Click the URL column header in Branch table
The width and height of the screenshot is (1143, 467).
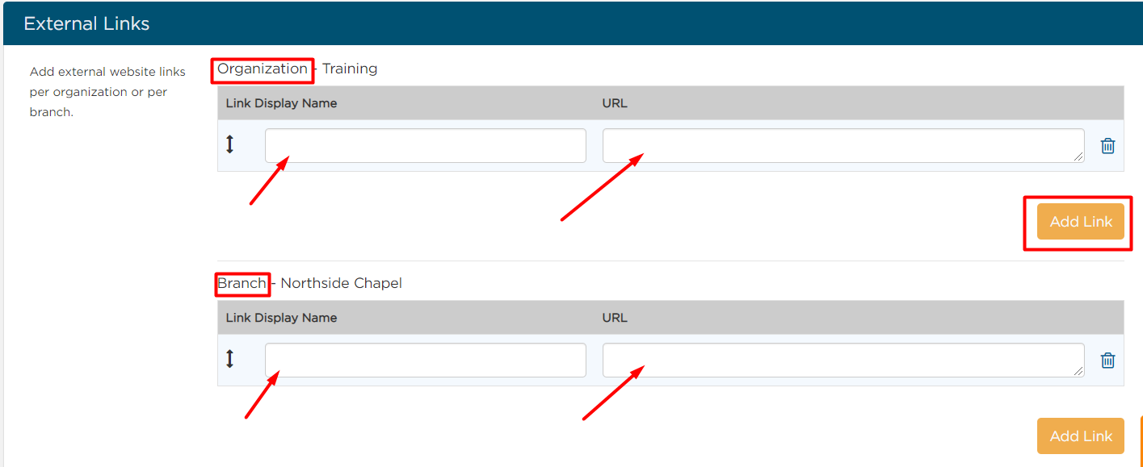pyautogui.click(x=615, y=318)
